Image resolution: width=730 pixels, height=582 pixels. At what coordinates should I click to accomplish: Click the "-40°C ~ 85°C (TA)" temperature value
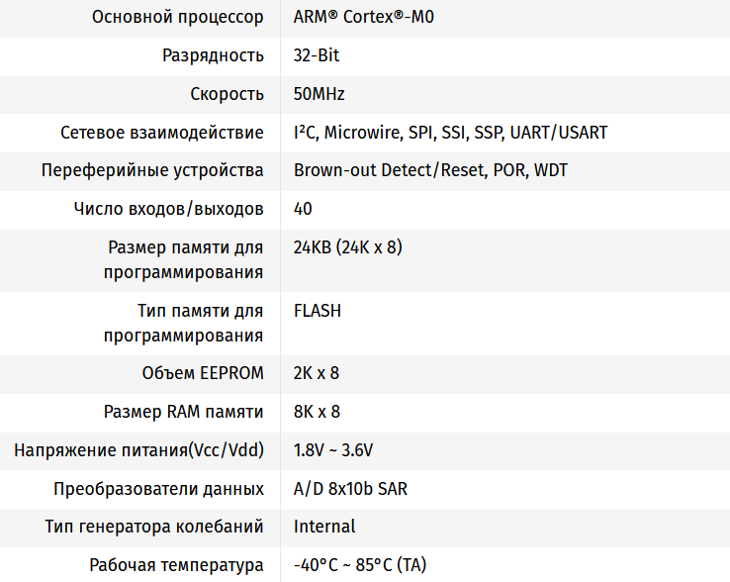coord(360,565)
